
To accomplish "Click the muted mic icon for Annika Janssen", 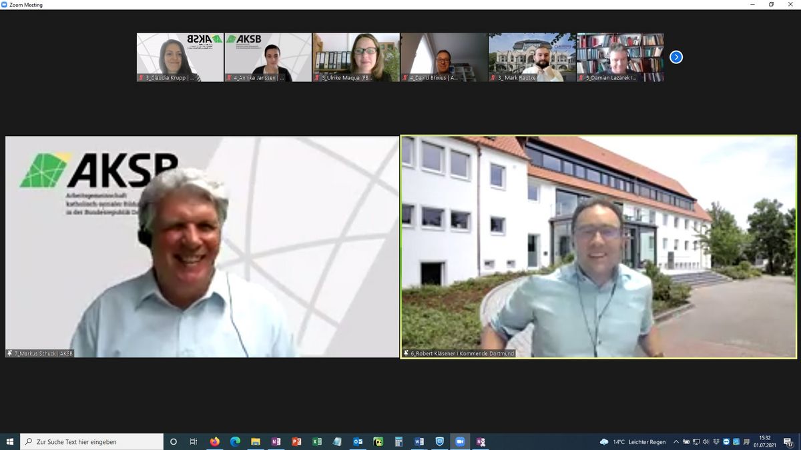I will coord(229,78).
